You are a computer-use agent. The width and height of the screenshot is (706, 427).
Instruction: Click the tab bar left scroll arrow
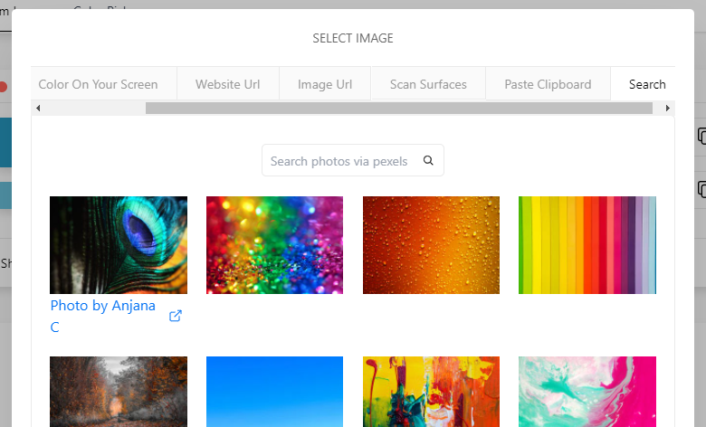38,108
